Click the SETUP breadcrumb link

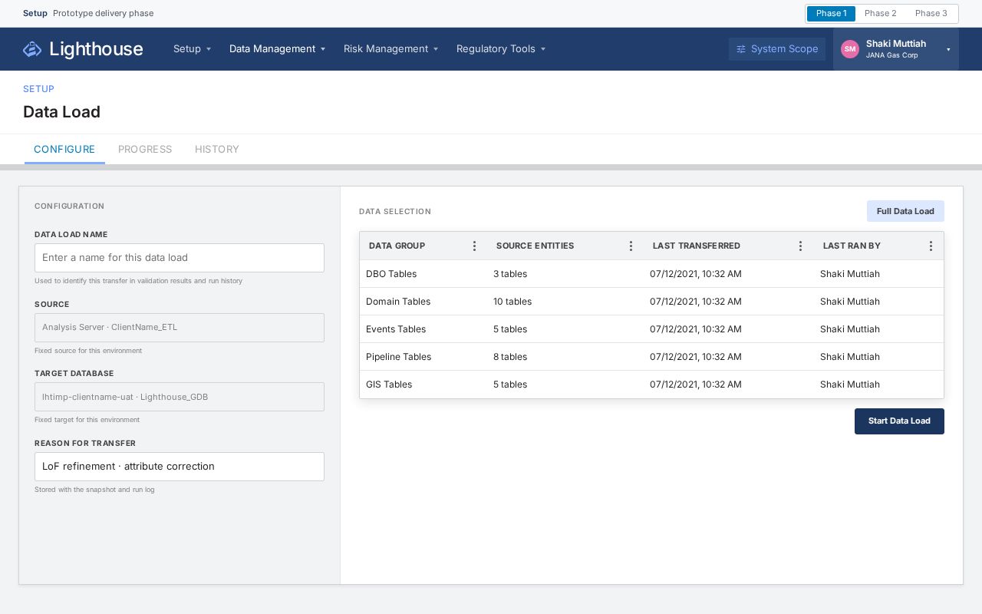point(38,89)
